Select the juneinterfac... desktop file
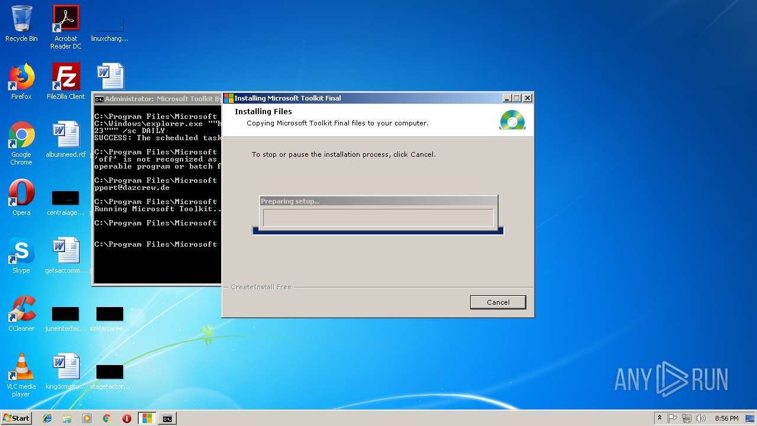The image size is (757, 426). coord(66,318)
